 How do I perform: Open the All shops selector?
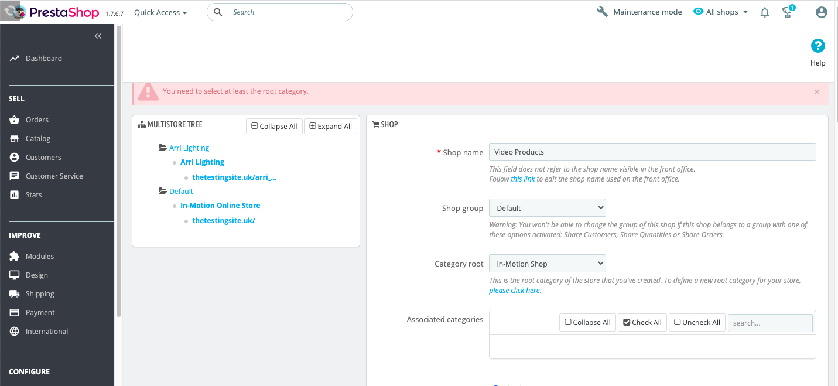(x=721, y=12)
